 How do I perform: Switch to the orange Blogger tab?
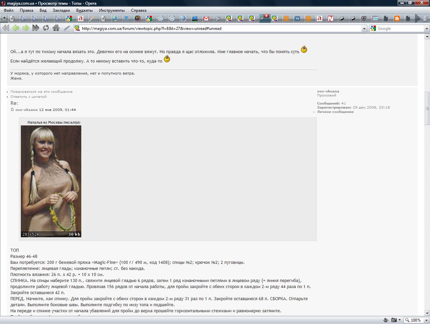(x=397, y=18)
